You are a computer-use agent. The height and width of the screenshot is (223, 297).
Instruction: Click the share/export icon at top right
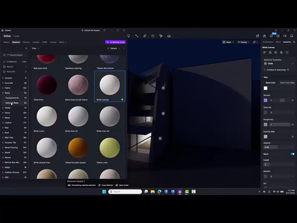258,36
